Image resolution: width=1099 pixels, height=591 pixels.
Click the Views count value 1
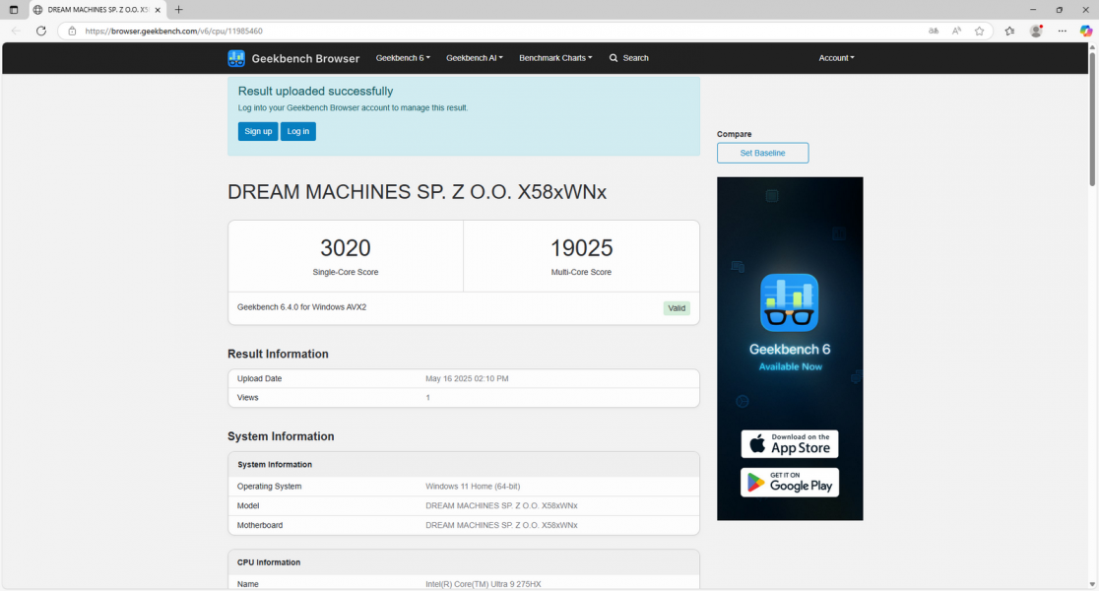point(427,398)
